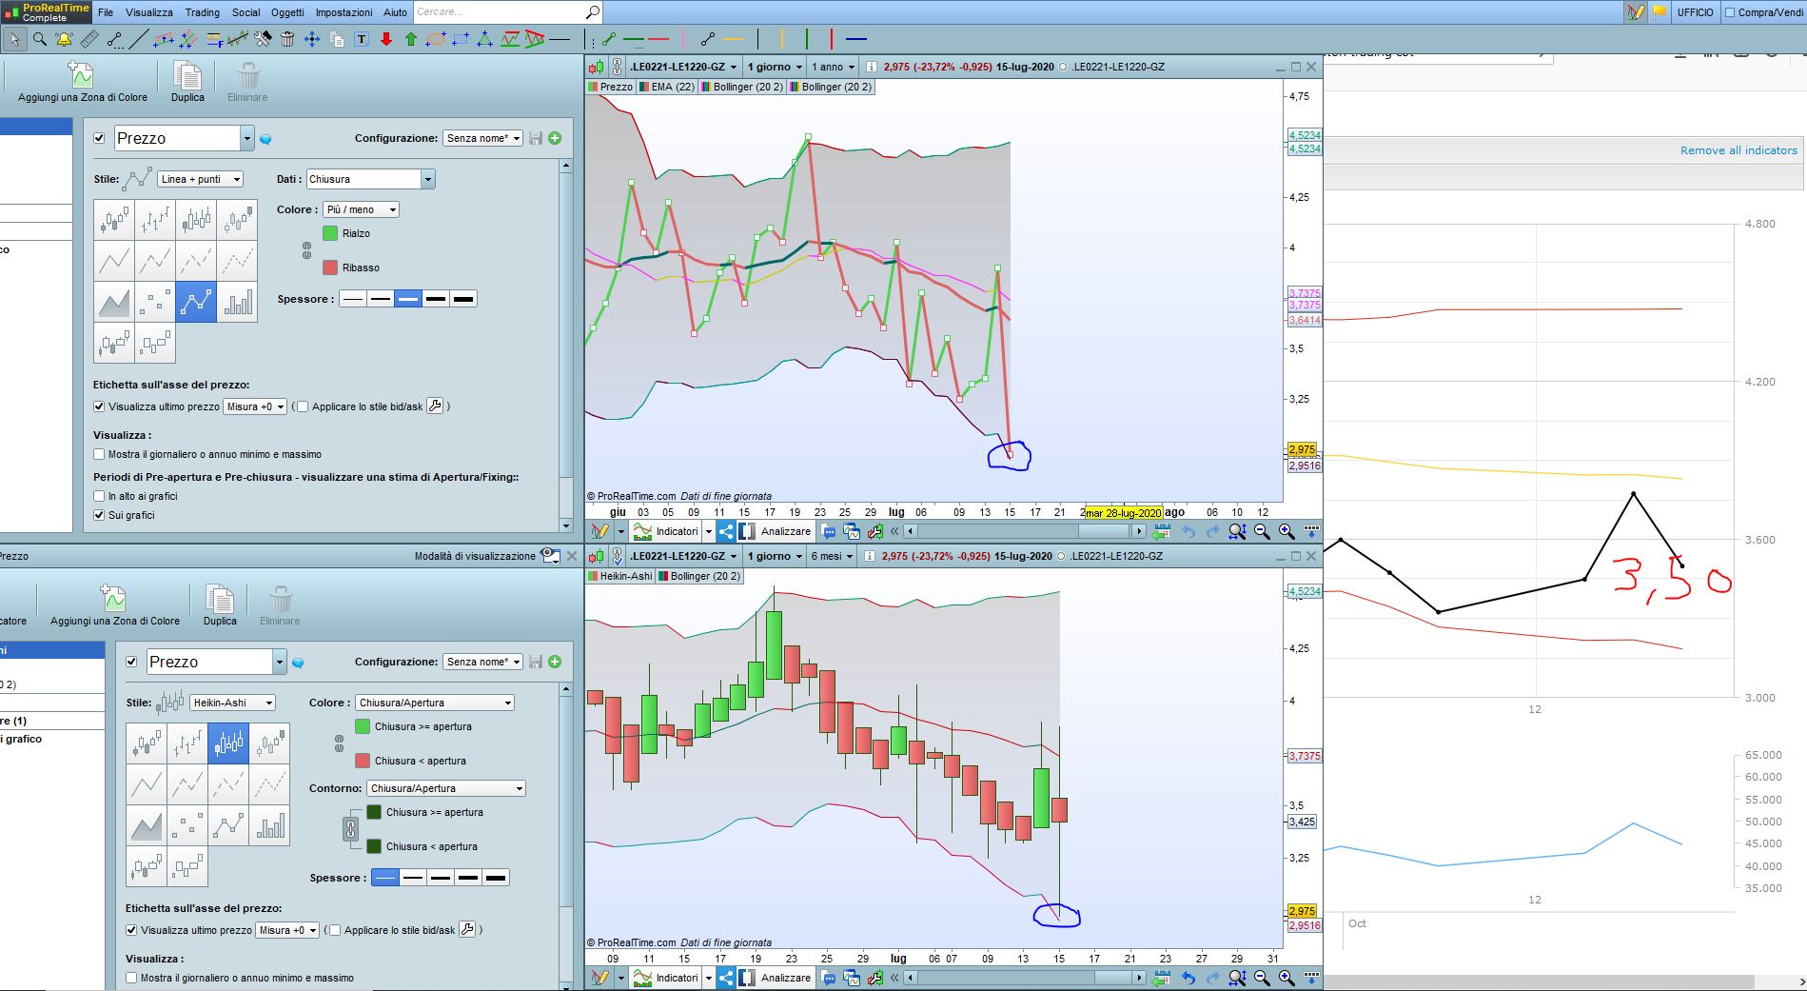Image resolution: width=1807 pixels, height=991 pixels.
Task: Click the colour link chain between Rialzo and Ribasso
Action: pyautogui.click(x=306, y=250)
